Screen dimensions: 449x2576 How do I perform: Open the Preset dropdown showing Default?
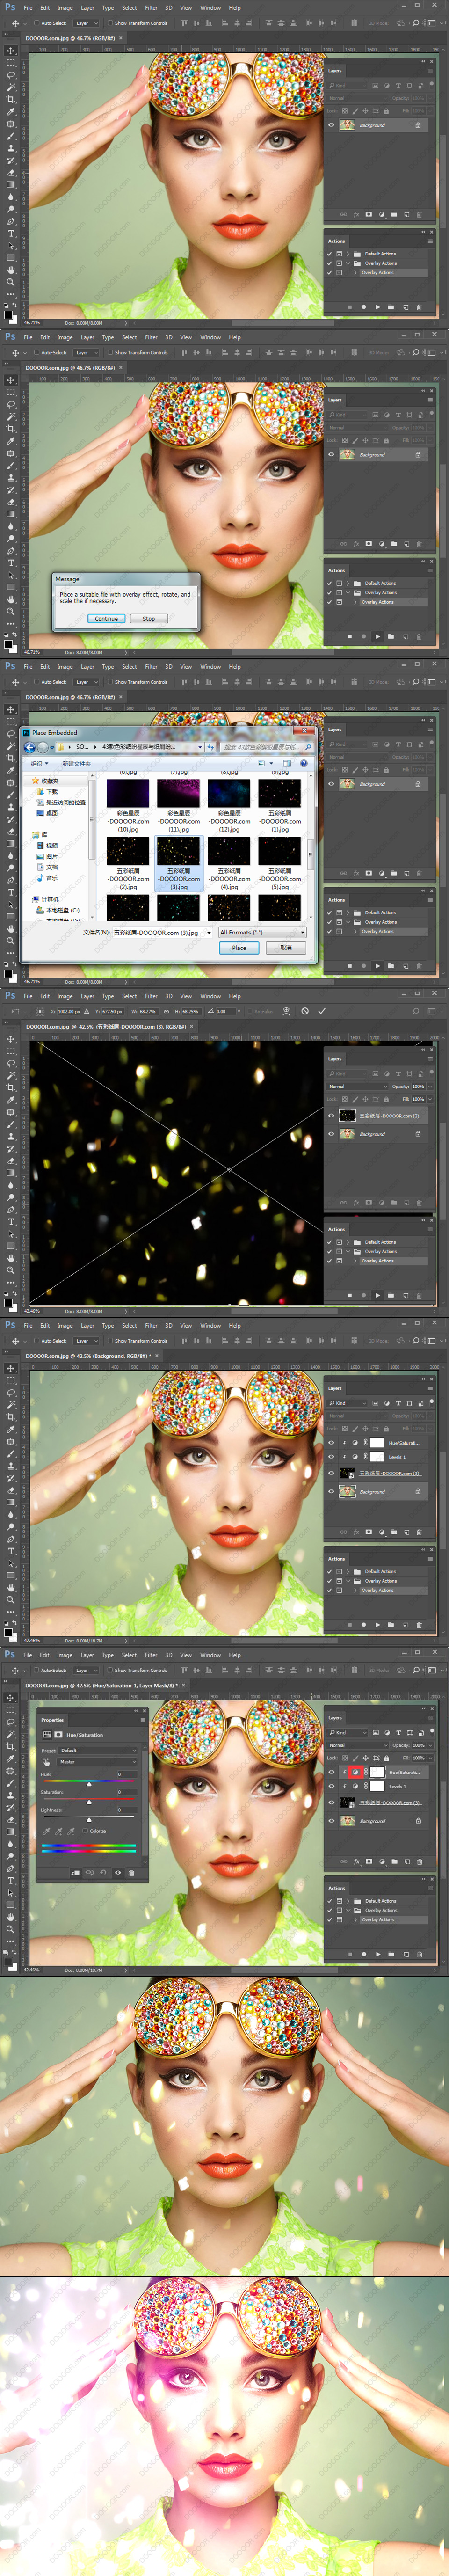pyautogui.click(x=98, y=1751)
